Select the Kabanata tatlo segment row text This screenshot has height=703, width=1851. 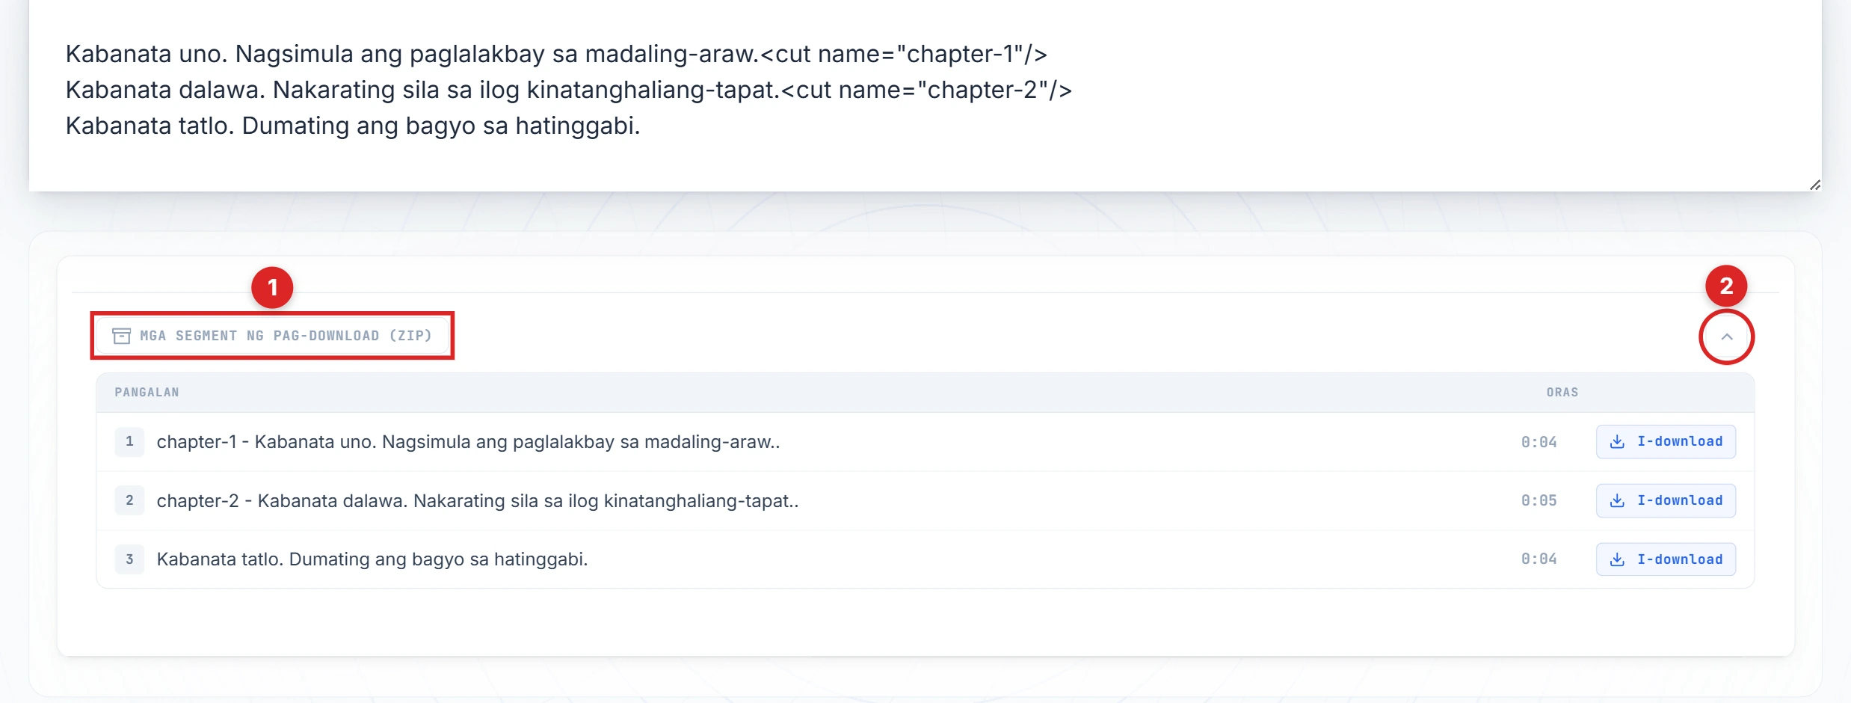pyautogui.click(x=372, y=559)
